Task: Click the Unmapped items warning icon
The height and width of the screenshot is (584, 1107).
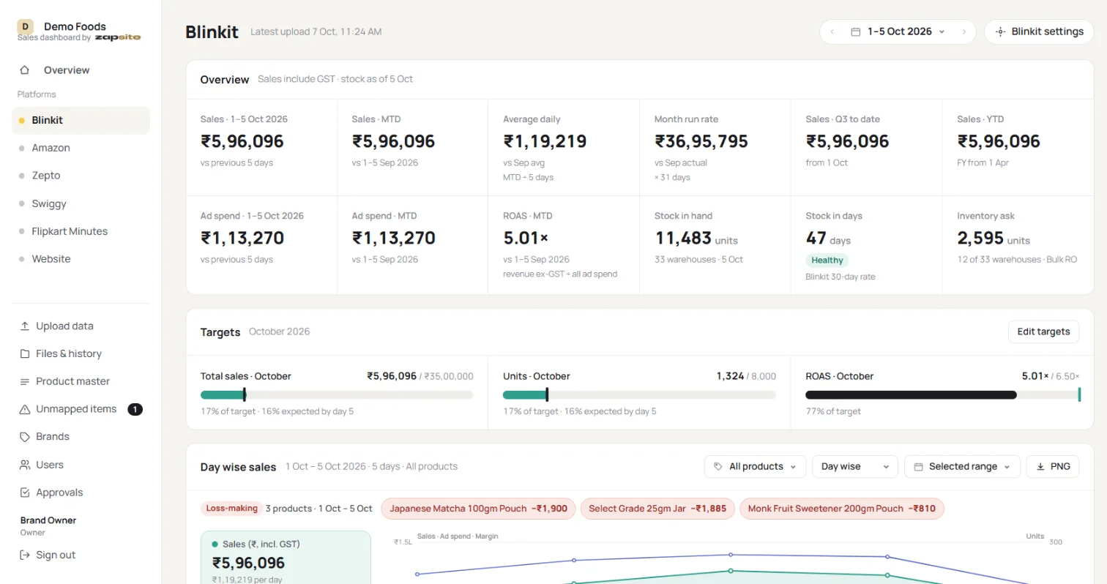Action: tap(25, 409)
